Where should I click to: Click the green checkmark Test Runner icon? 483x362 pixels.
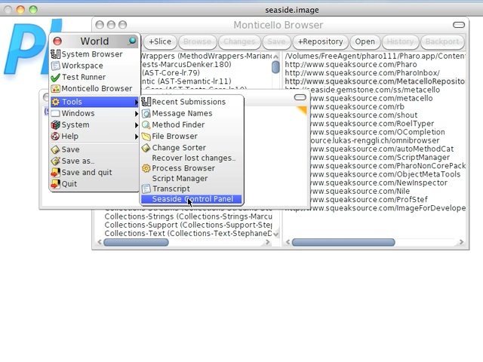[x=55, y=77]
